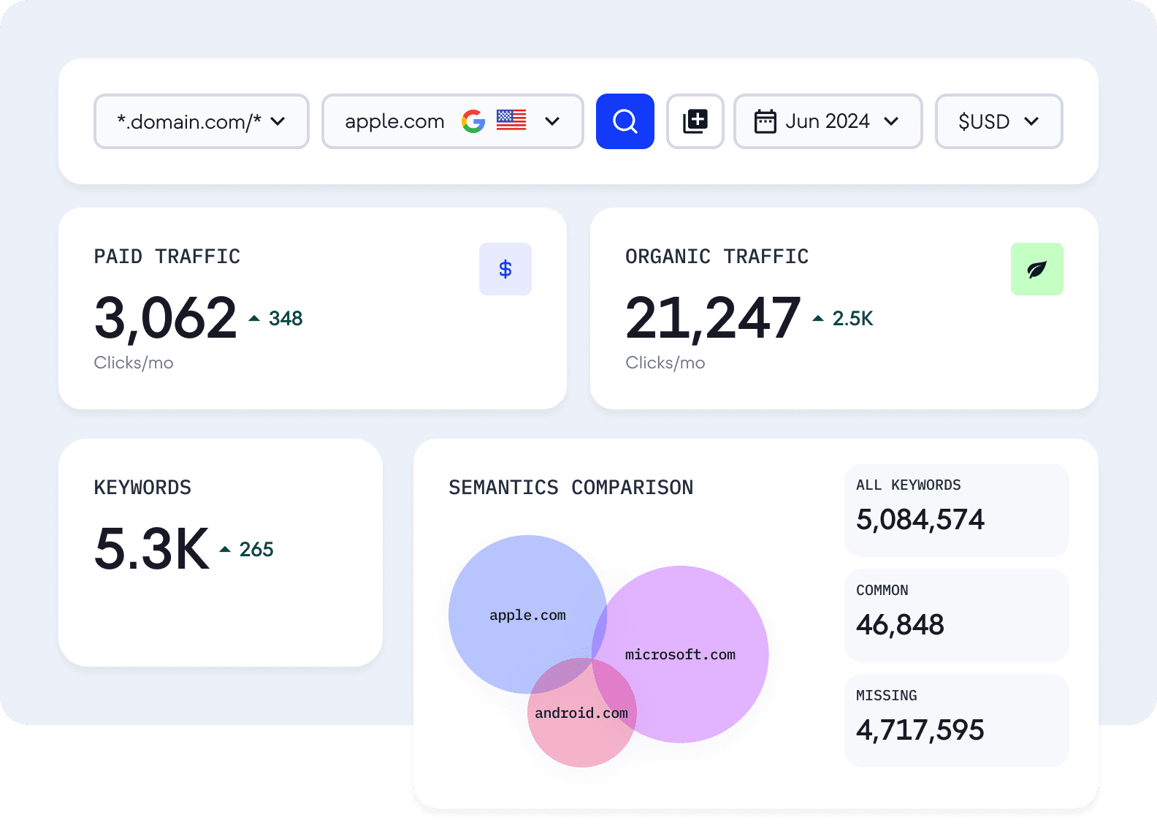Click the green leaf organic traffic icon
Image resolution: width=1157 pixels, height=826 pixels.
pyautogui.click(x=1036, y=269)
